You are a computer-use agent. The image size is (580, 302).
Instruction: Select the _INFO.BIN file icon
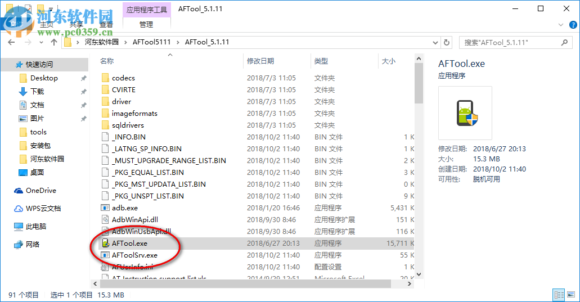tap(105, 137)
